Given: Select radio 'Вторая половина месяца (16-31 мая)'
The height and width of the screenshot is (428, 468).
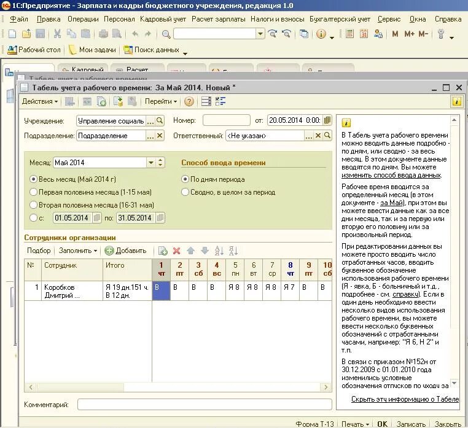Looking at the screenshot, I should [x=33, y=205].
